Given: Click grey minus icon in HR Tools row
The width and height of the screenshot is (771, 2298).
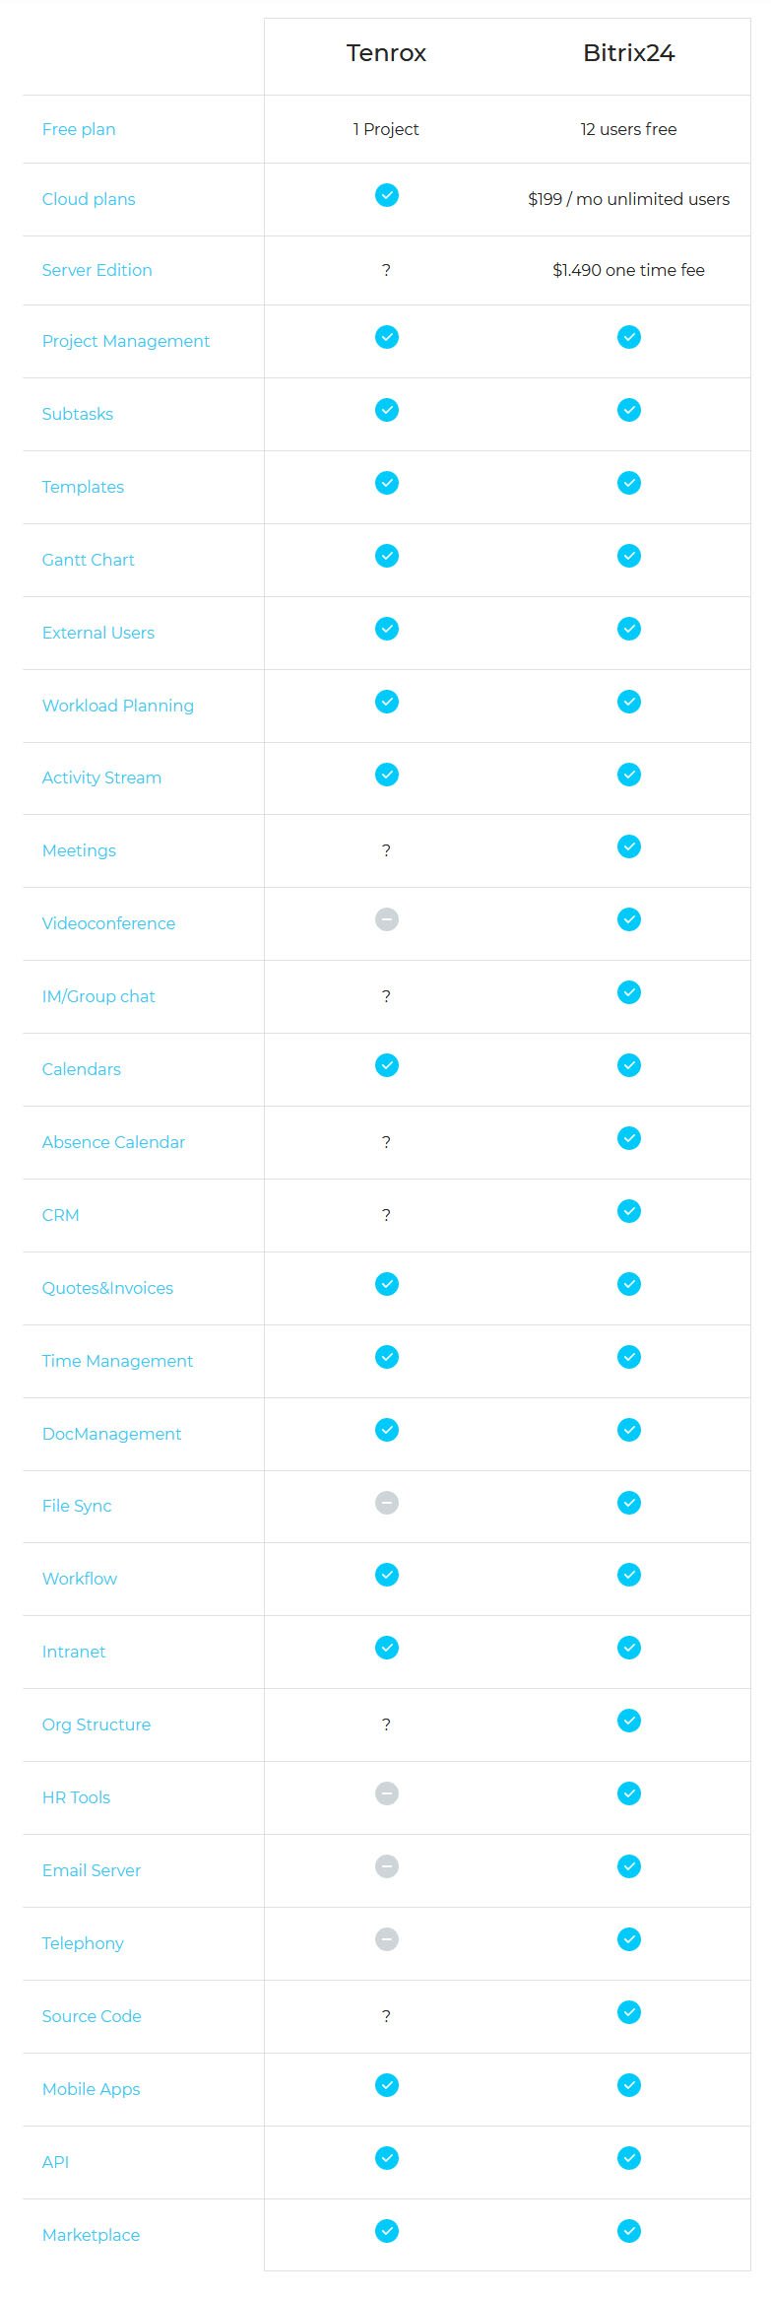Looking at the screenshot, I should tap(387, 1793).
